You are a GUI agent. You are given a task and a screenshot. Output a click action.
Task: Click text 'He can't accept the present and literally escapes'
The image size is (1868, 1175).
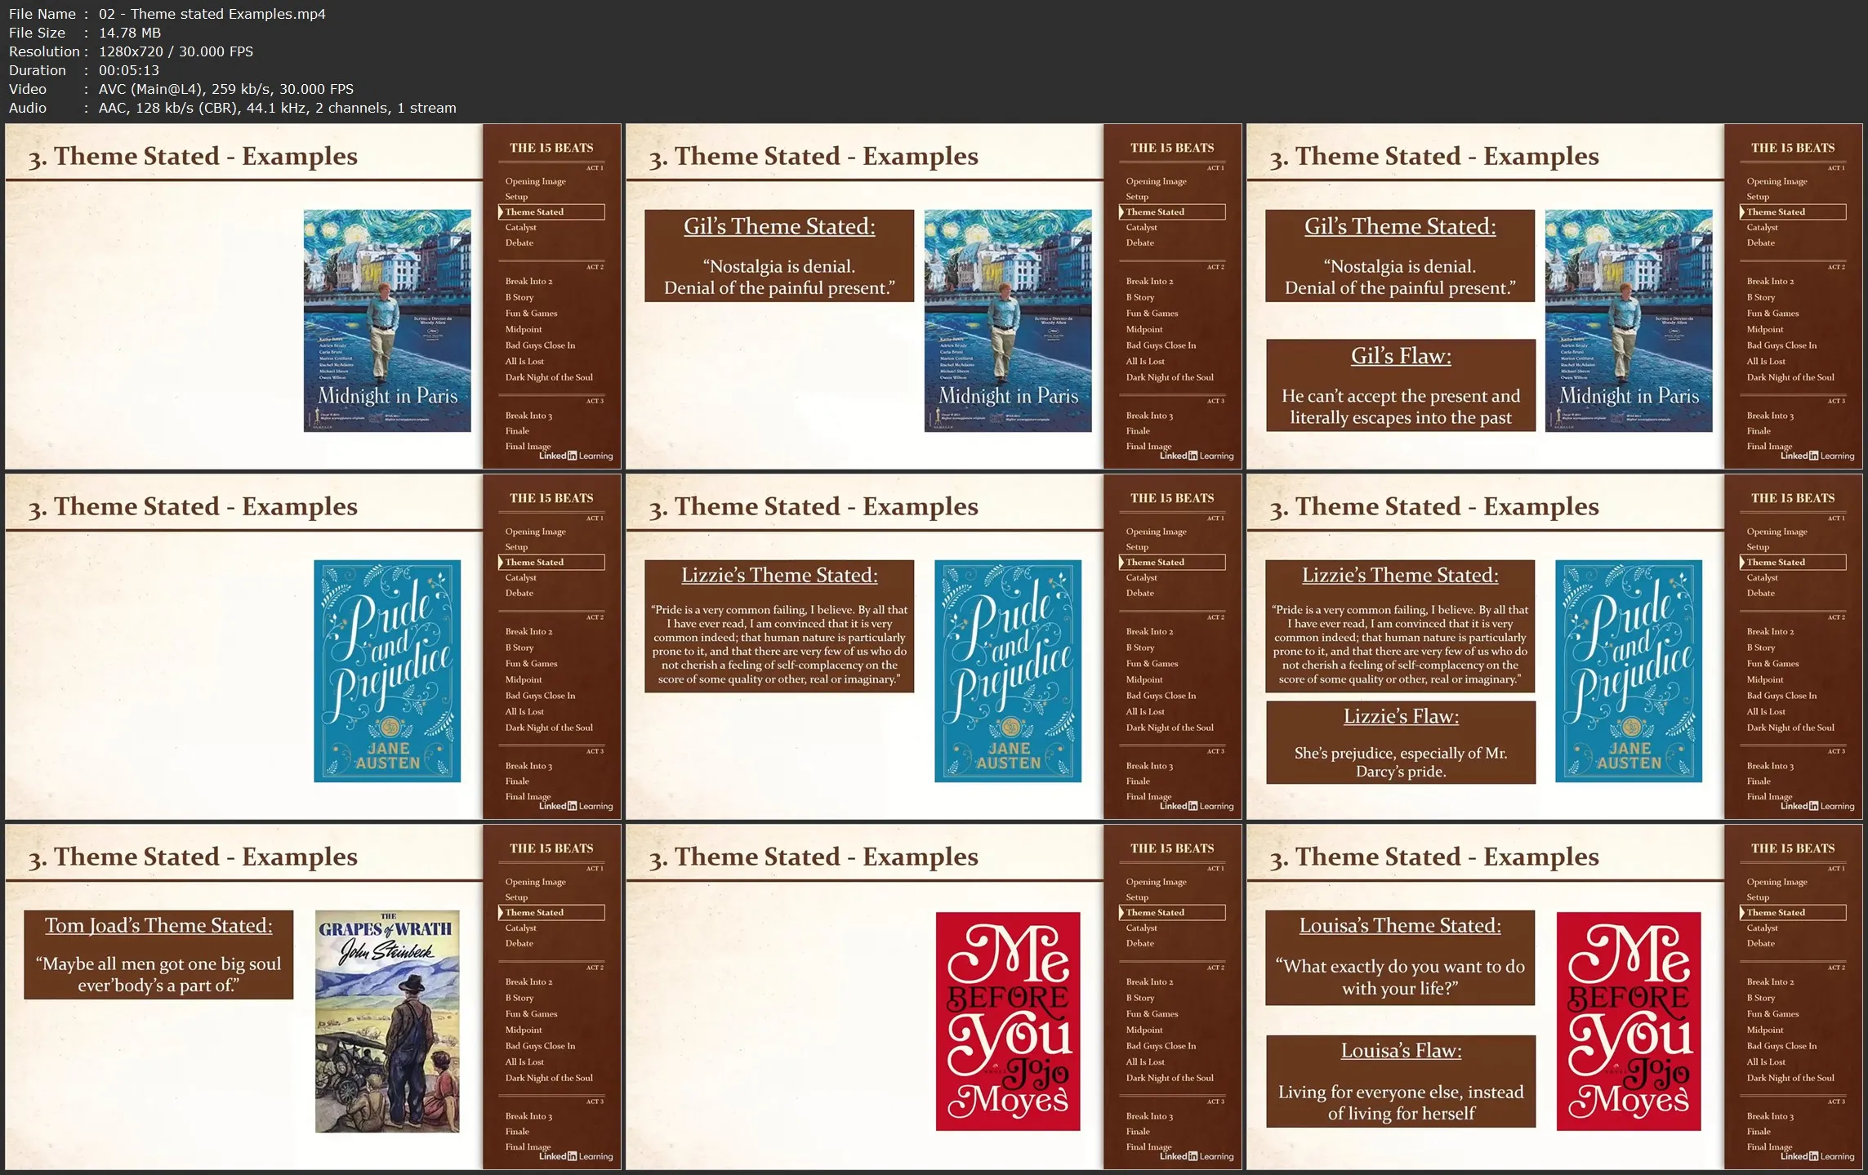pyautogui.click(x=1401, y=407)
